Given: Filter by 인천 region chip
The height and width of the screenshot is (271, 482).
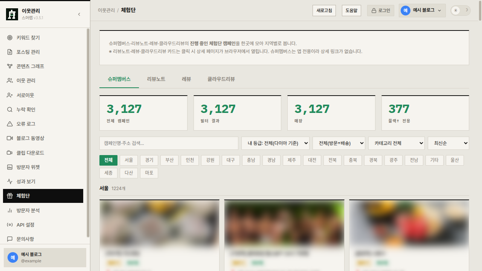Looking at the screenshot, I should pyautogui.click(x=190, y=160).
